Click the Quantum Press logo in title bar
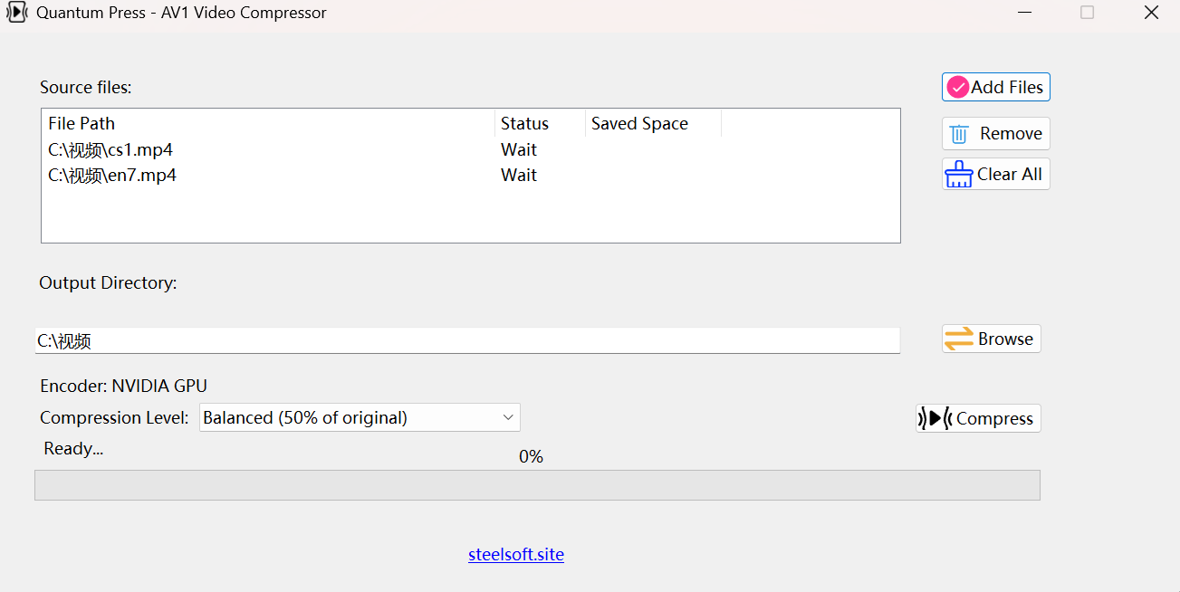Image resolution: width=1180 pixels, height=592 pixels. 16,12
